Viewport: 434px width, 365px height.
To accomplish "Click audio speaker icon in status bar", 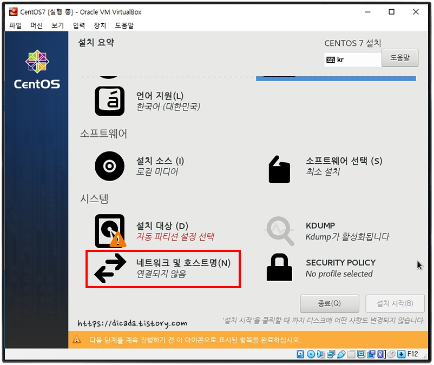I will tap(321, 354).
